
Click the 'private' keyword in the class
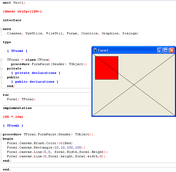pyautogui.click(x=14, y=69)
